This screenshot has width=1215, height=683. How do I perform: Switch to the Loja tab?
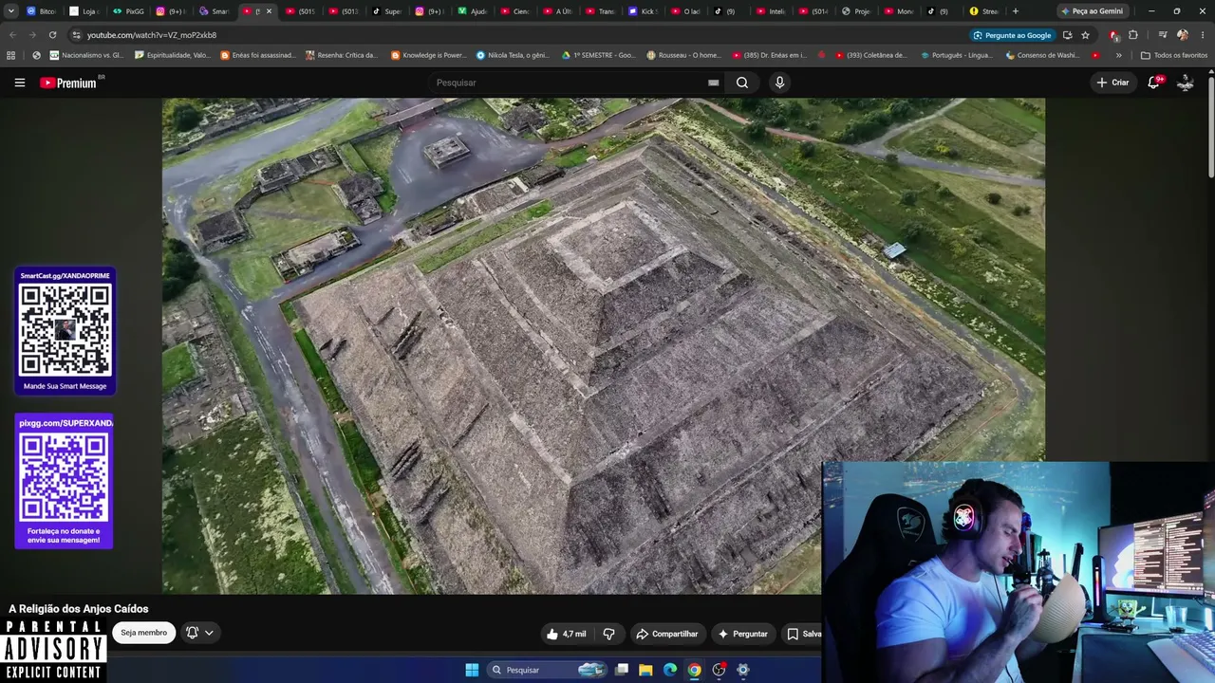tap(84, 11)
